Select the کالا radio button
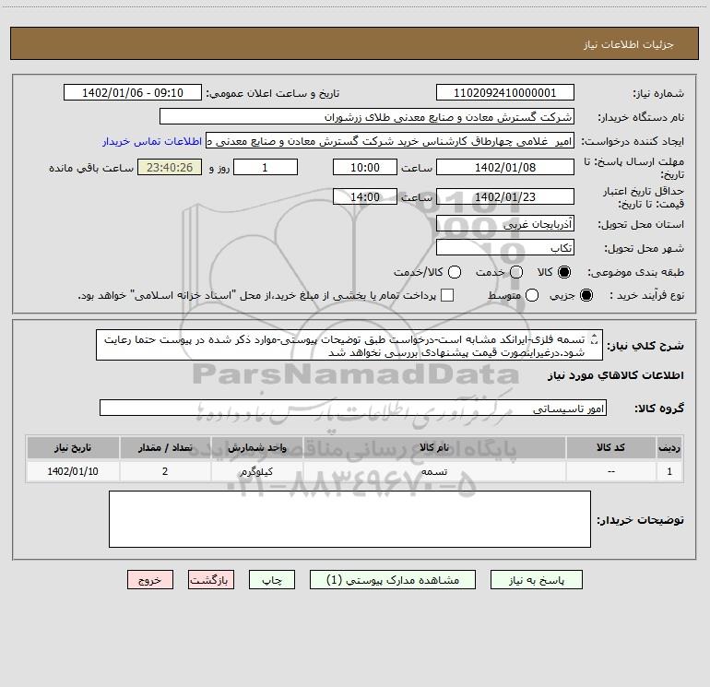The width and height of the screenshot is (710, 687). coord(564,272)
